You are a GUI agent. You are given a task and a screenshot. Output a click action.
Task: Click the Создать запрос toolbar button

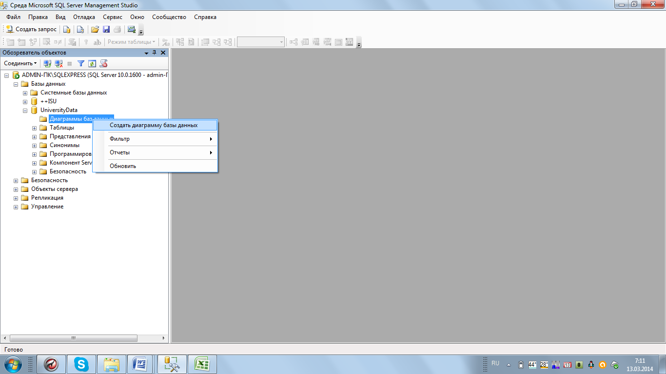(31, 29)
